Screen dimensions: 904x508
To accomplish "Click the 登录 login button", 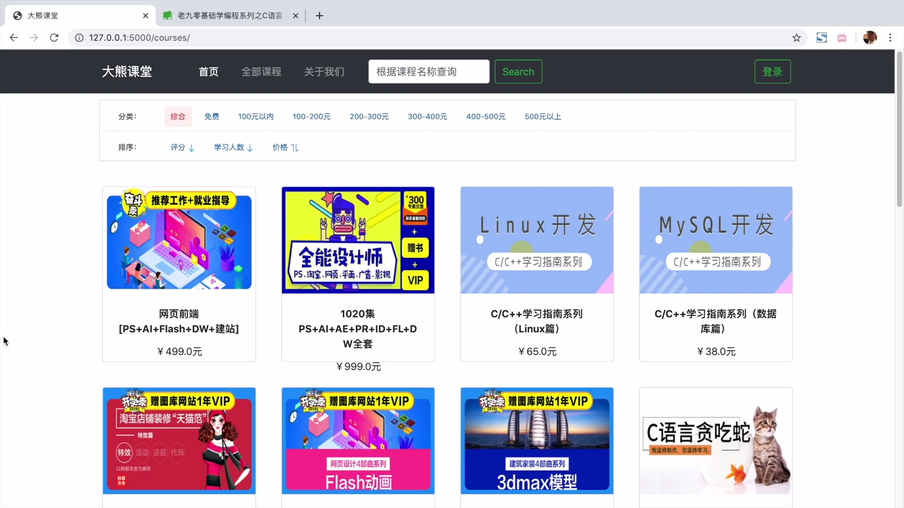I will tap(772, 71).
